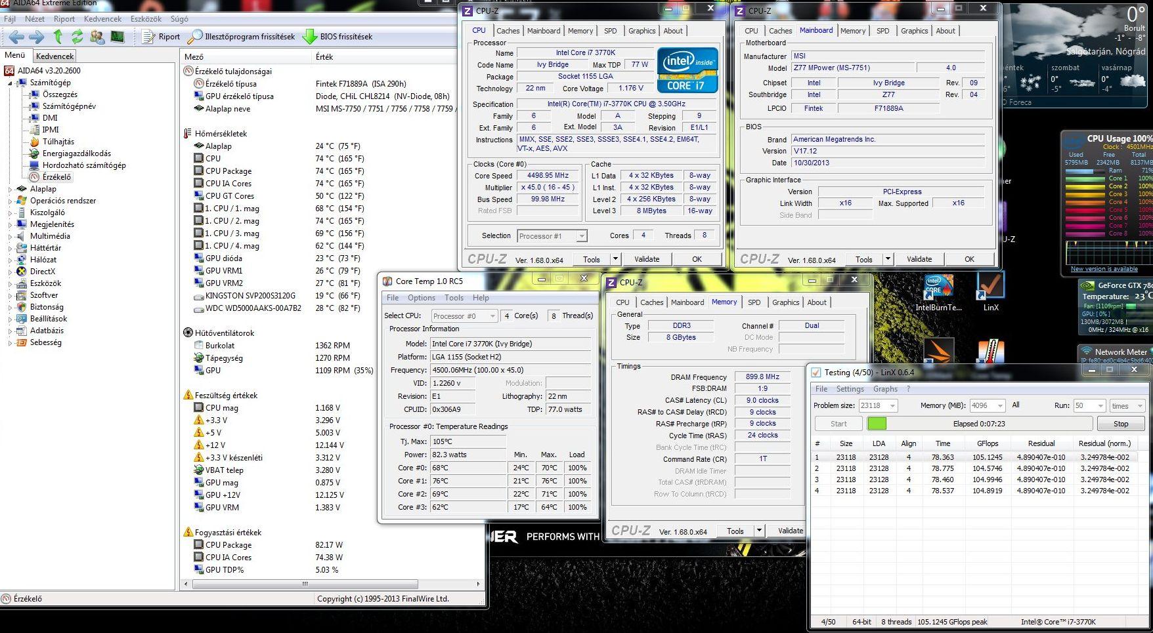The width and height of the screenshot is (1153, 633).
Task: Click the thermometer icon beside Hőmérsékletek
Action: pyautogui.click(x=188, y=134)
